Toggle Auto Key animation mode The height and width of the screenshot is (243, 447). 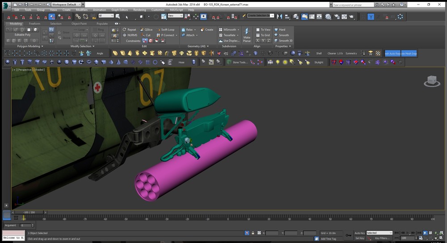(359, 233)
